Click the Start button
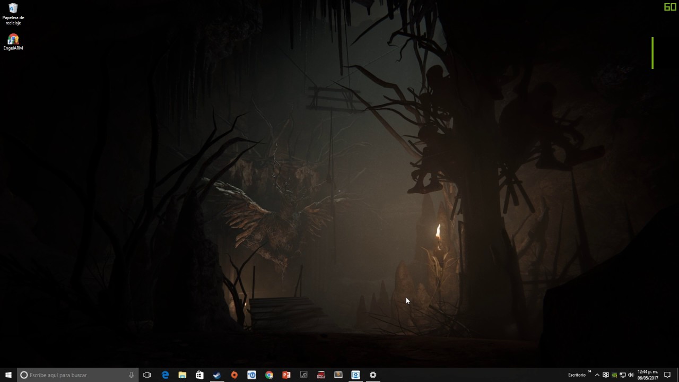 coord(8,375)
